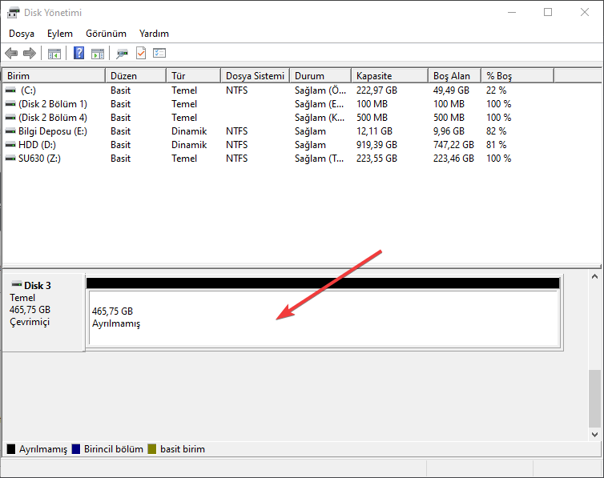Screen dimensions: 604x478
Task: Click the Ayrılmamış legend label
Action: (43, 449)
